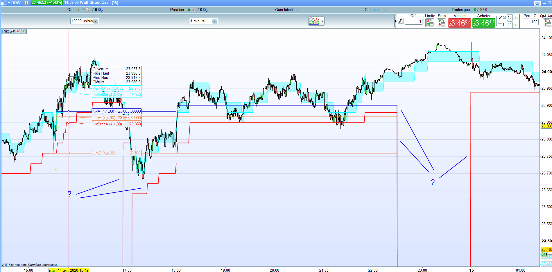552x272 pixels.
Task: Click the Ouverture value 23 957,8
Action: pos(133,69)
